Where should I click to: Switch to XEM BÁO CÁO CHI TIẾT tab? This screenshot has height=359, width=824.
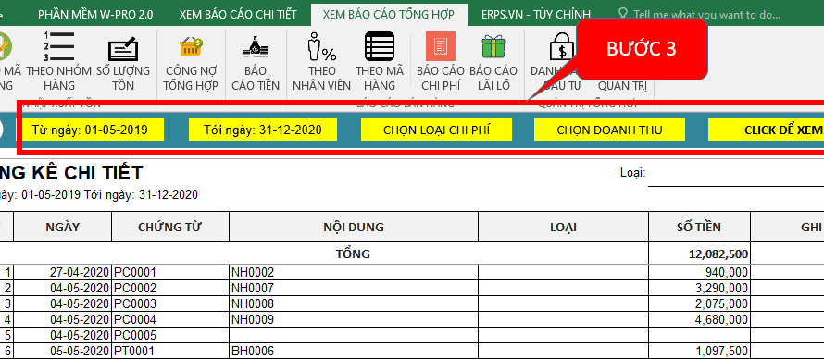[238, 14]
